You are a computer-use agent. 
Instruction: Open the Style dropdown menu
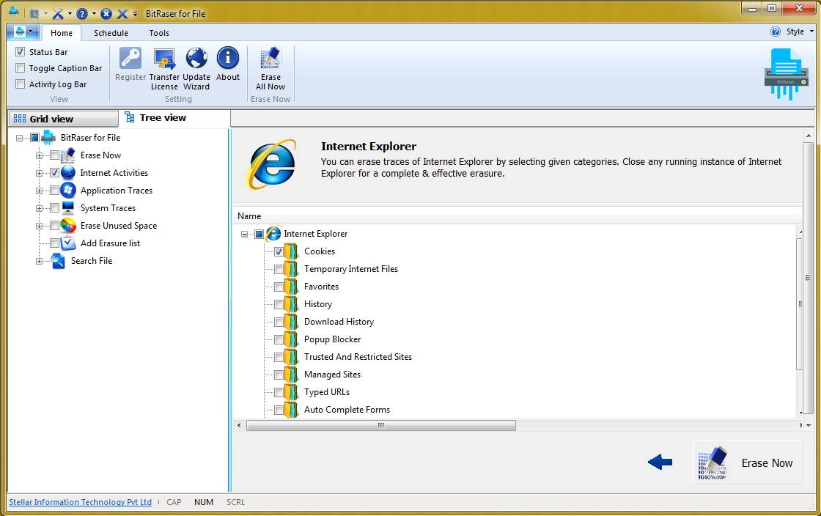(x=800, y=32)
